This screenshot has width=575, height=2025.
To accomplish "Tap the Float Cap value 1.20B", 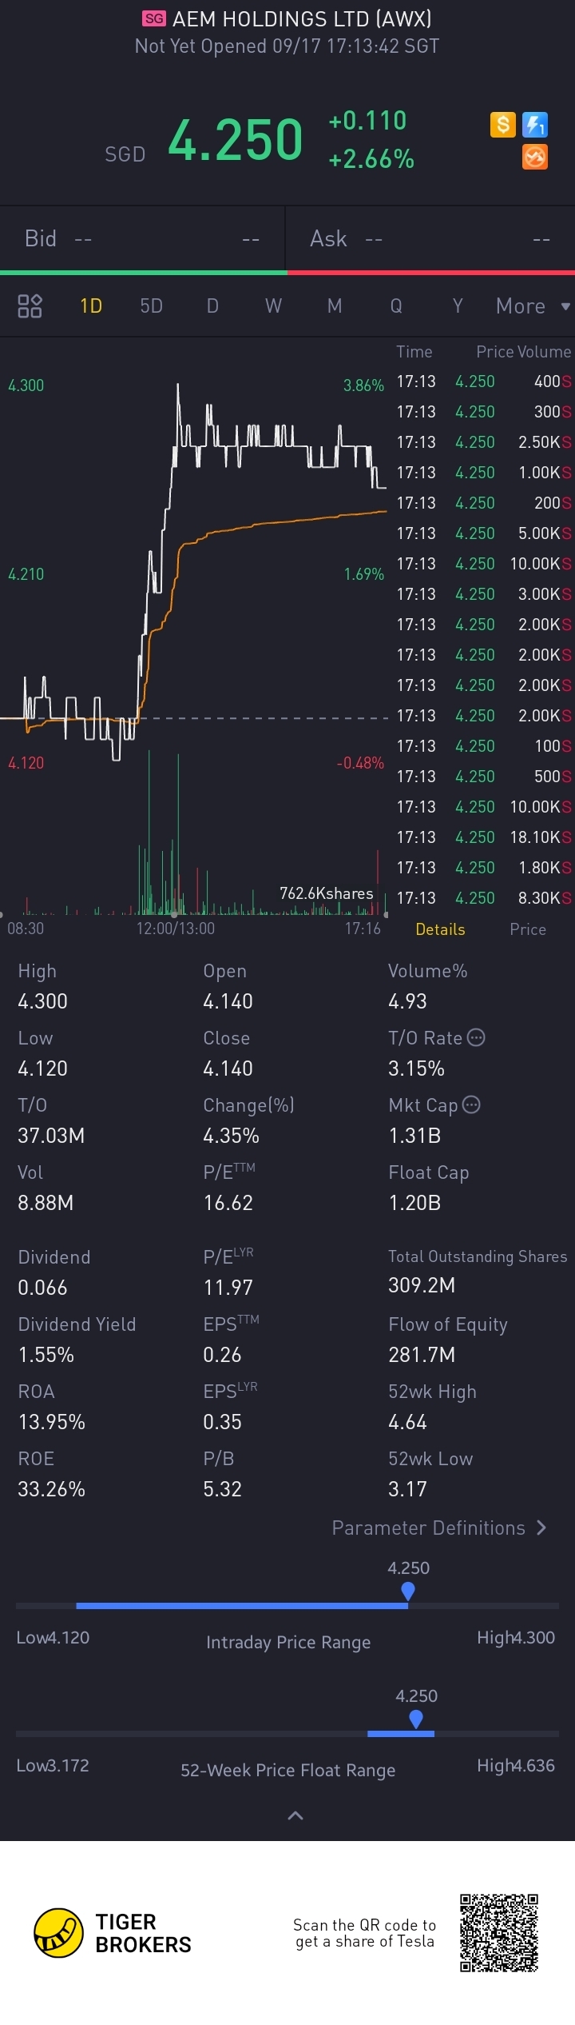I will point(414,1203).
